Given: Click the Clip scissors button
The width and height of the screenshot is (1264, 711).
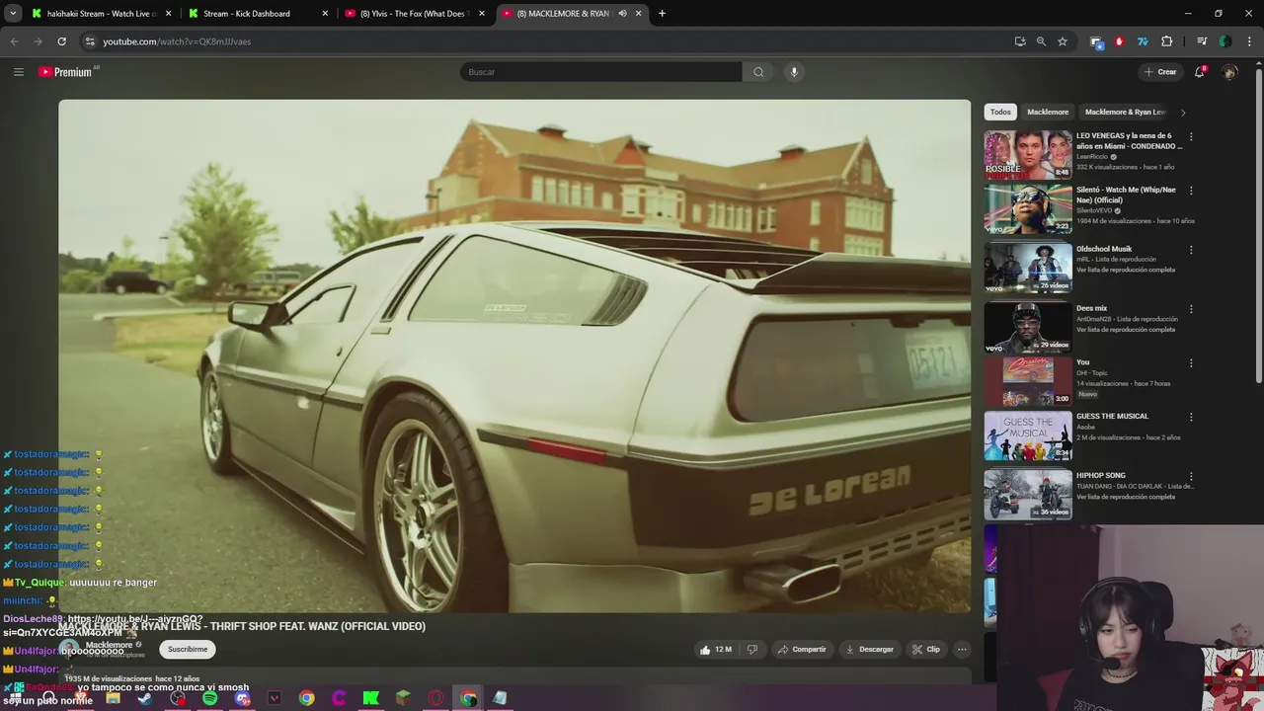Looking at the screenshot, I should click(926, 650).
